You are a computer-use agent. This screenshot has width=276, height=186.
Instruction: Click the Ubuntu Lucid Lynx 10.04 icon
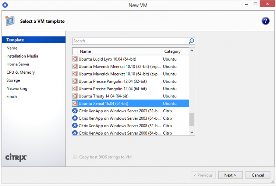[75, 59]
